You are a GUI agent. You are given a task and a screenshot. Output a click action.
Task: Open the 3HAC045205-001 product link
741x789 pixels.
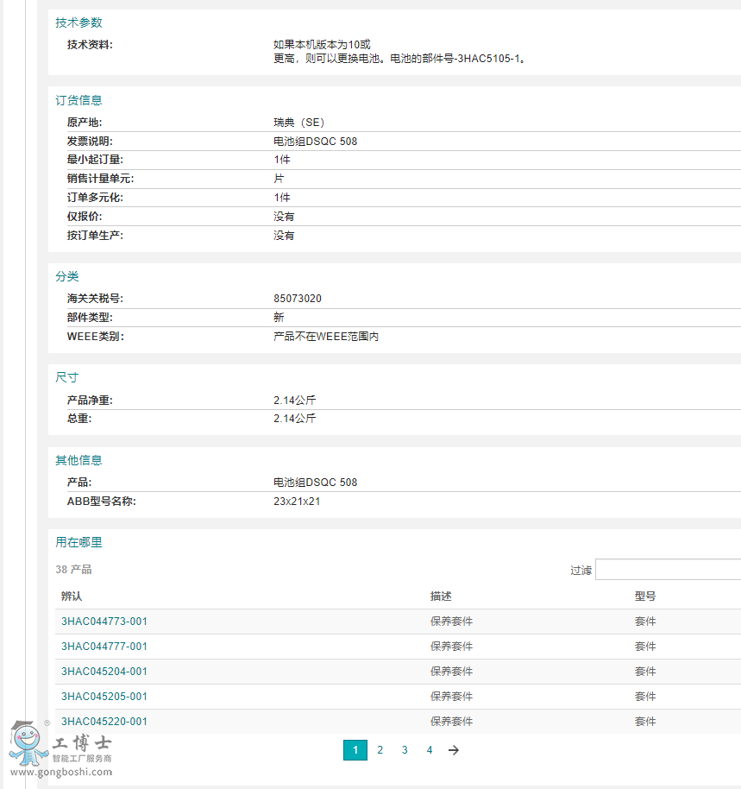click(104, 697)
